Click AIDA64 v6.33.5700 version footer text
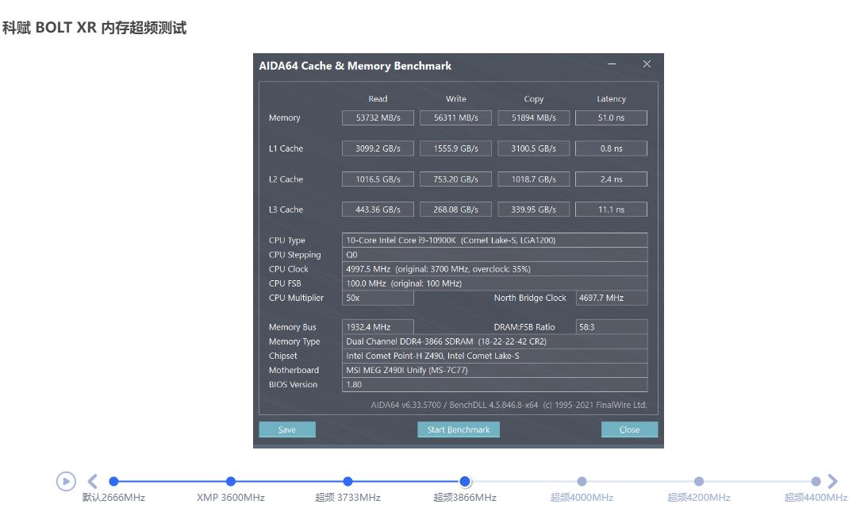 pos(509,405)
